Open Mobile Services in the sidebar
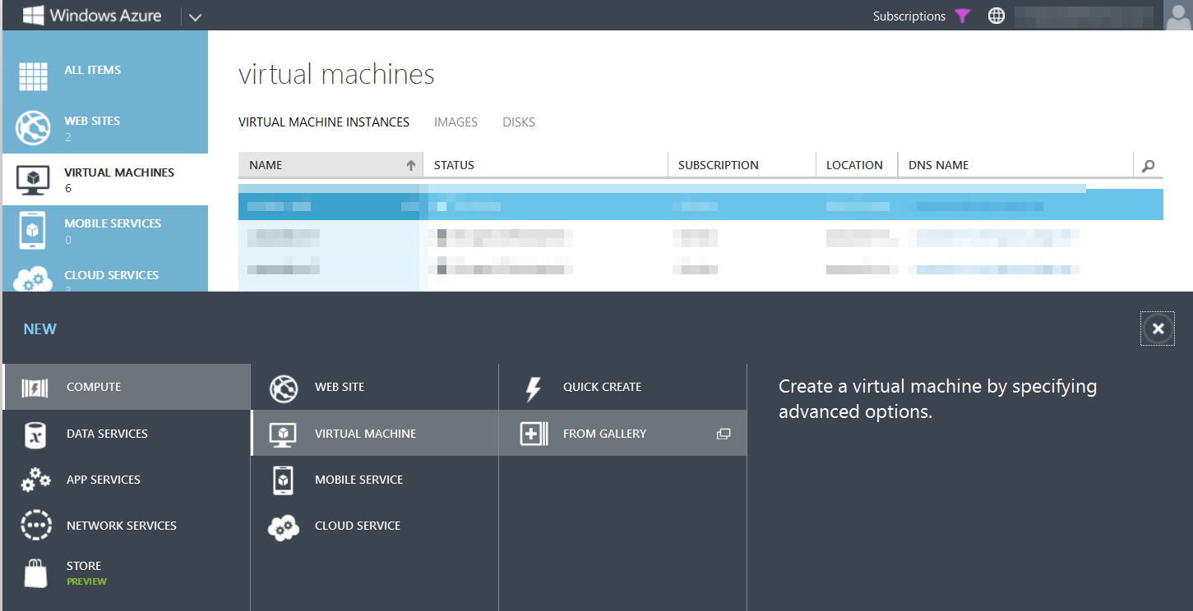The width and height of the screenshot is (1193, 611). (x=105, y=231)
